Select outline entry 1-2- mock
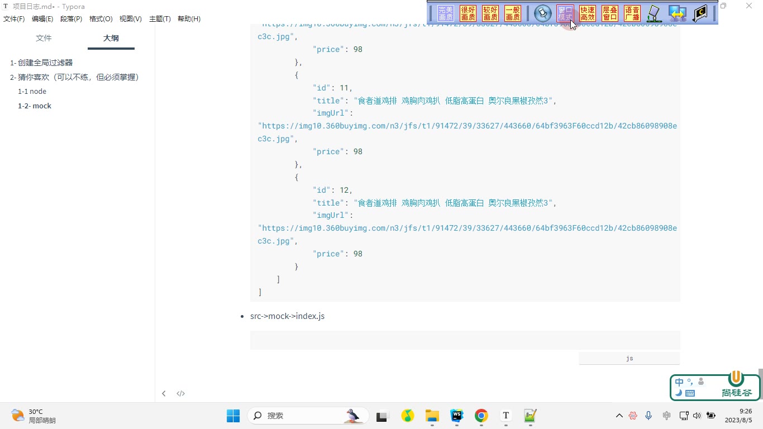Viewport: 763px width, 429px height. coord(35,106)
